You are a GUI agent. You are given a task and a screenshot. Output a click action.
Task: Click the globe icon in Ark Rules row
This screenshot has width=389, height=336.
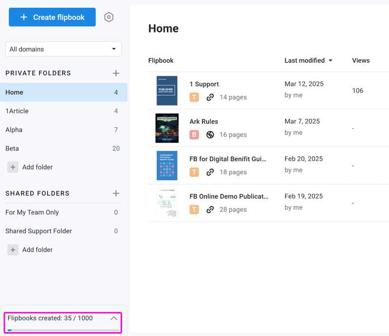tap(210, 134)
